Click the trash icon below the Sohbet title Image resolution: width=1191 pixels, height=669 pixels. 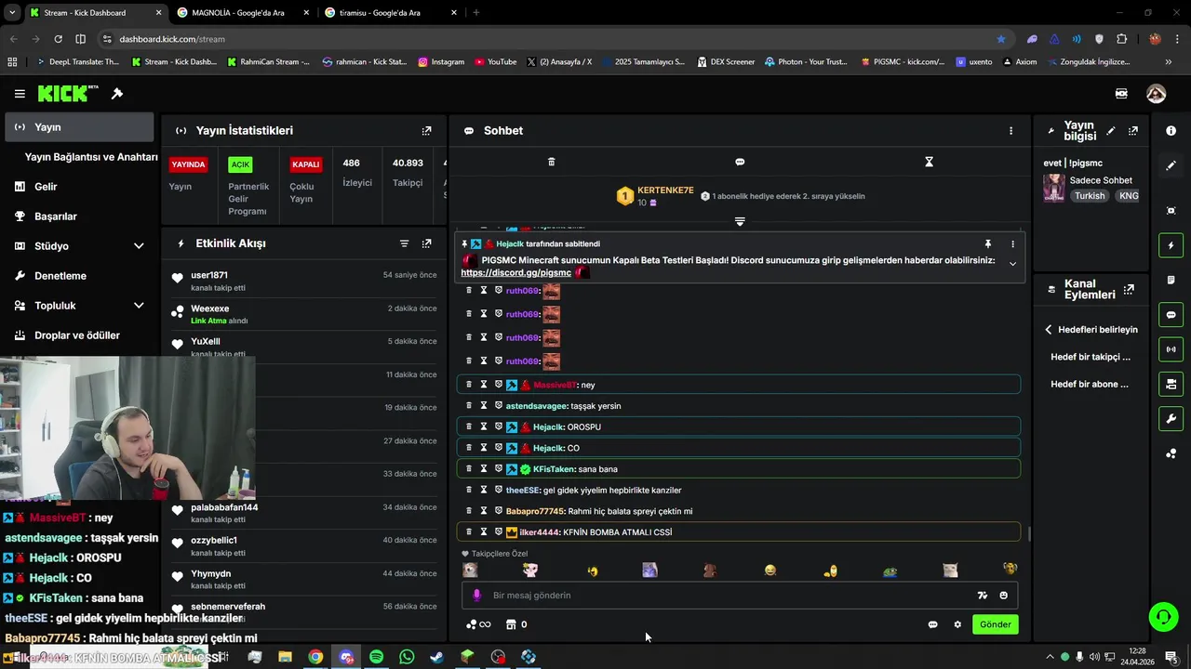[x=551, y=162]
